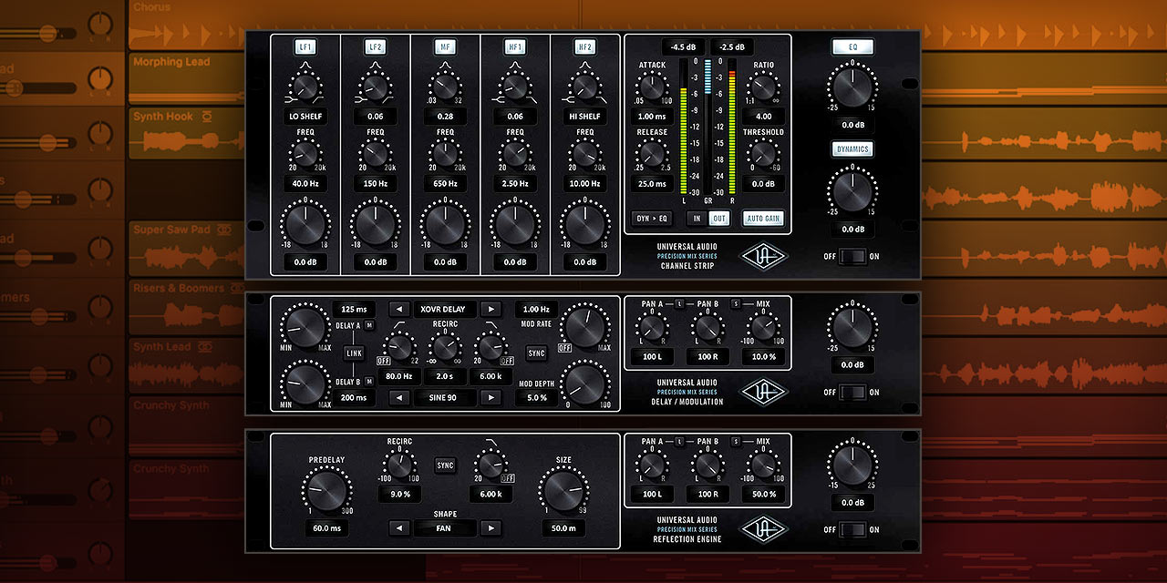Click the S button beside Mix in Delay/Modulation
The height and width of the screenshot is (583, 1167).
pos(736,303)
